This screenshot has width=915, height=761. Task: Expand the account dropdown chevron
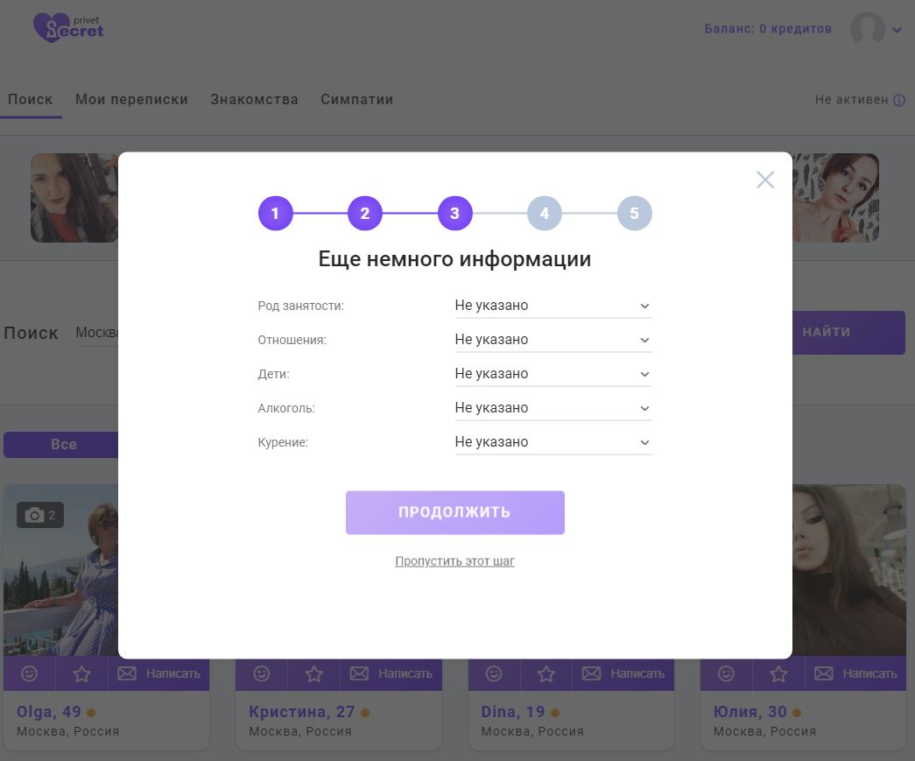(897, 30)
